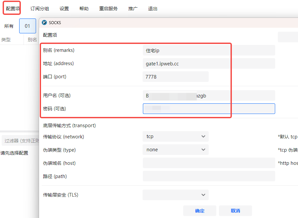The image size is (298, 218).
Task: Open the 订阅分组 menu
Action: pyautogui.click(x=40, y=9)
